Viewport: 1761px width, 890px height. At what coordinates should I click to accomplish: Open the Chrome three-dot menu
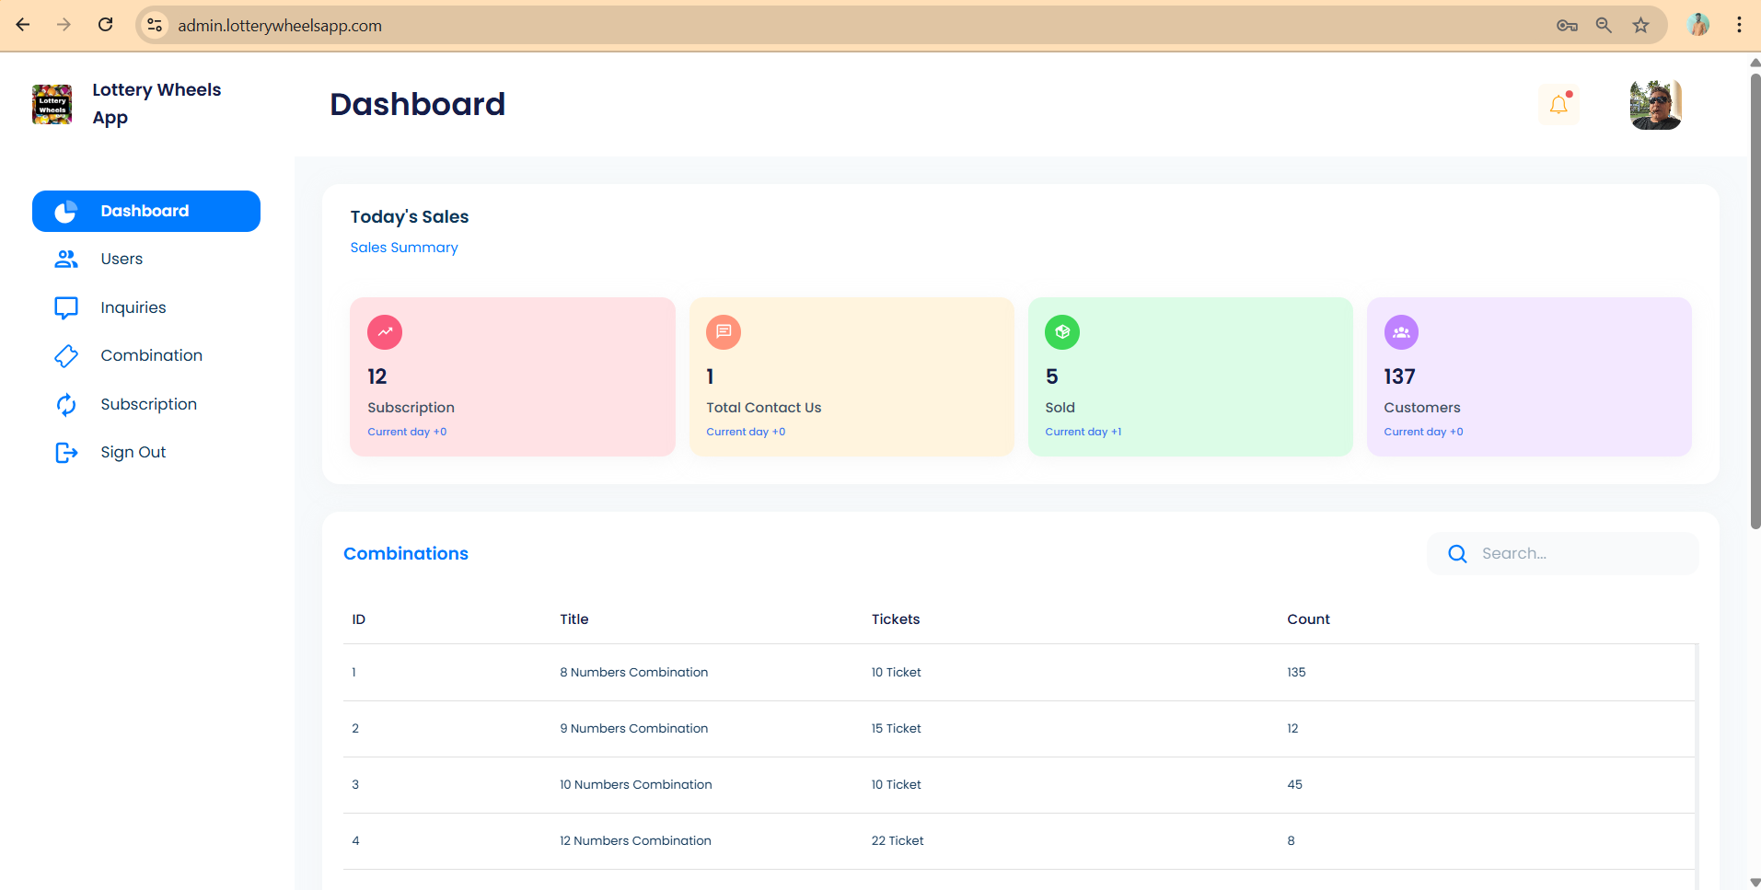click(x=1739, y=25)
